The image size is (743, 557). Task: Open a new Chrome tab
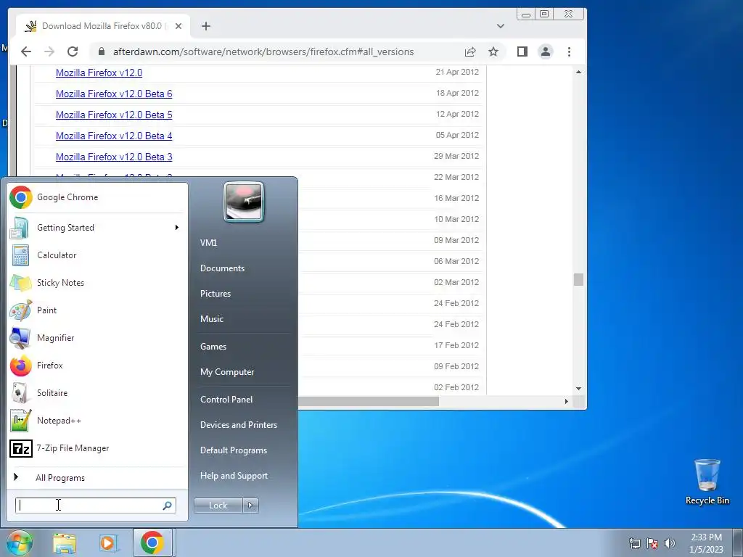coord(205,26)
